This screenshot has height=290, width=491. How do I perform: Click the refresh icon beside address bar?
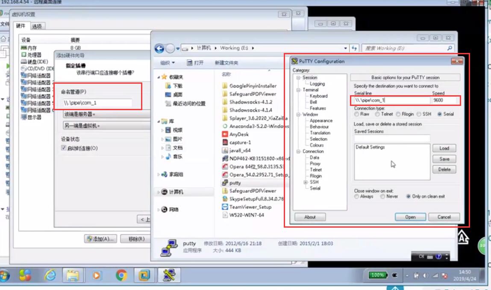click(354, 48)
